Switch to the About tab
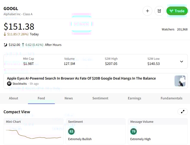 click(14, 98)
